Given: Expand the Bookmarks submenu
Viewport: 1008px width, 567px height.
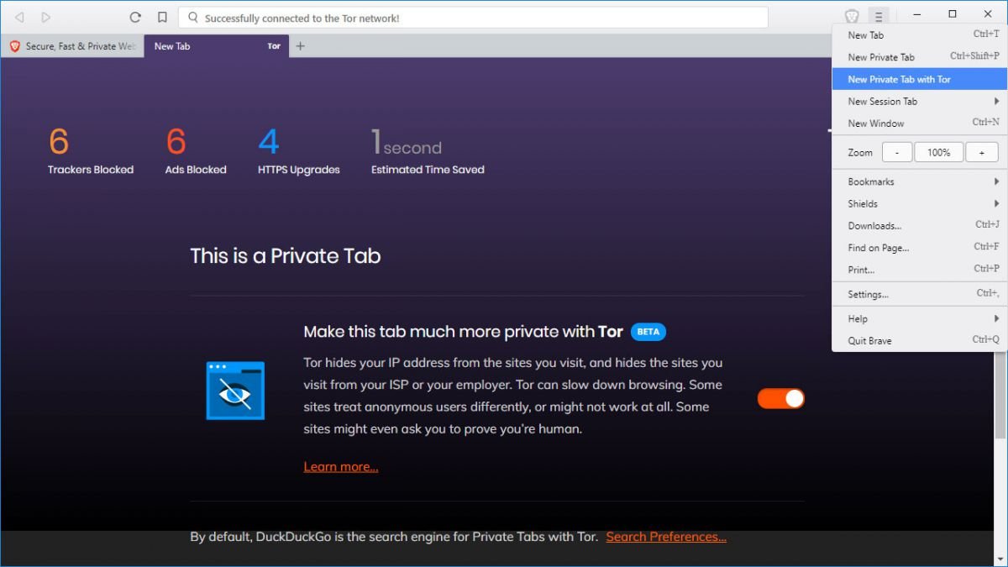Looking at the screenshot, I should [x=920, y=181].
